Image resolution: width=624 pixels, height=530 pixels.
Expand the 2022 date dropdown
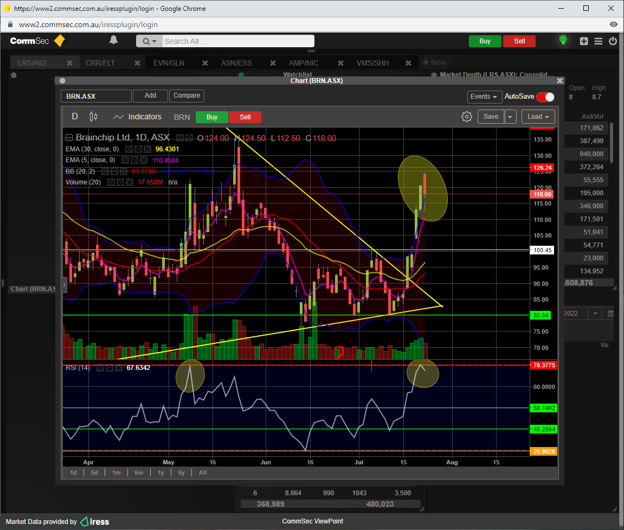coord(595,314)
